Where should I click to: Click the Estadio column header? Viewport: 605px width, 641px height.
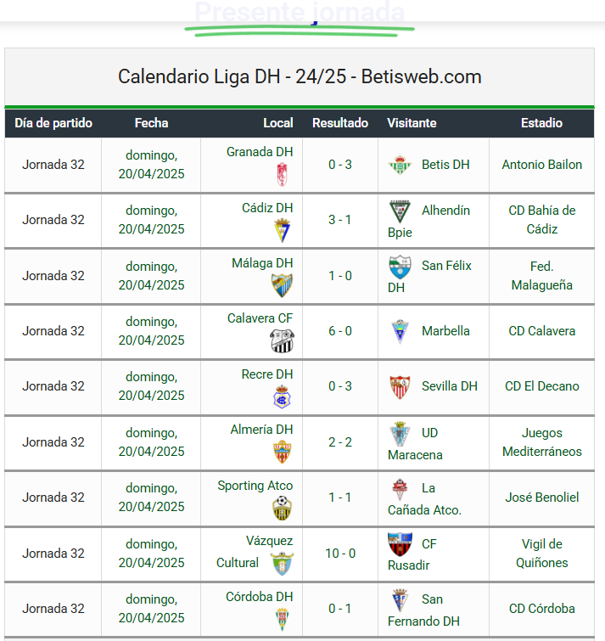pyautogui.click(x=541, y=123)
